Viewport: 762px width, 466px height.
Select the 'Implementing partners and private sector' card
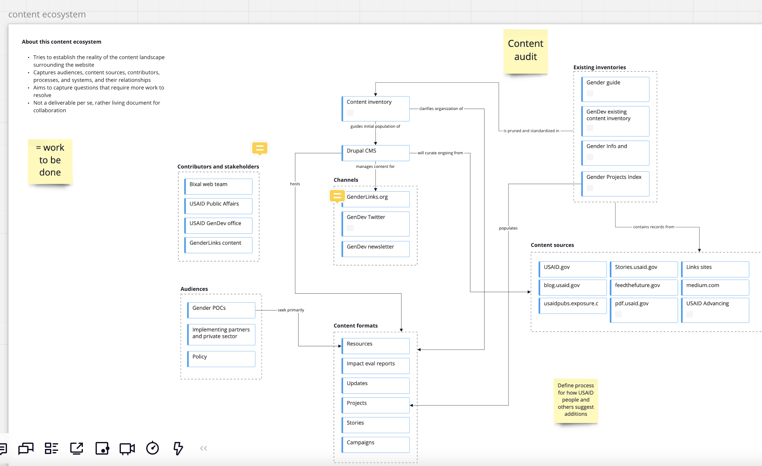[x=221, y=334]
